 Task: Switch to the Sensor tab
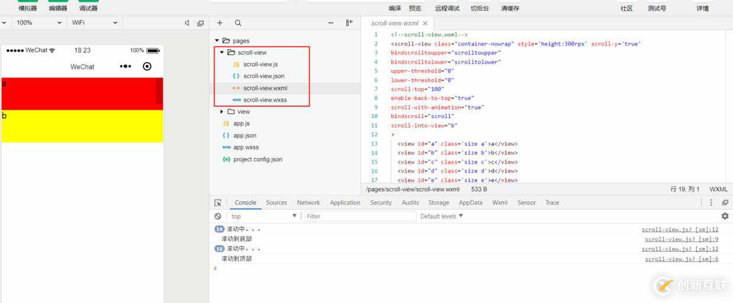click(x=527, y=203)
